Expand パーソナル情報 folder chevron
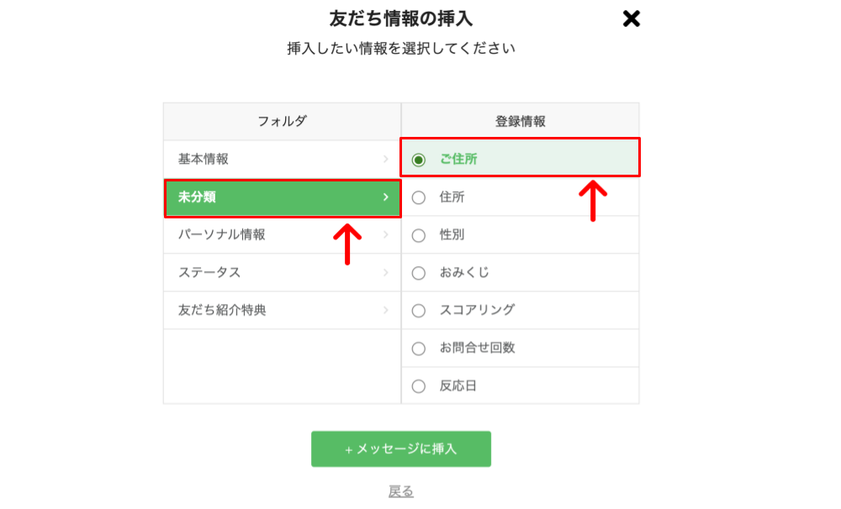841x509 pixels. tap(386, 234)
